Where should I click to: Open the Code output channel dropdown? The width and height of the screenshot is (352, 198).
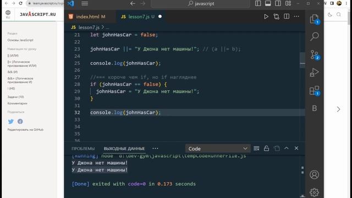click(x=218, y=148)
